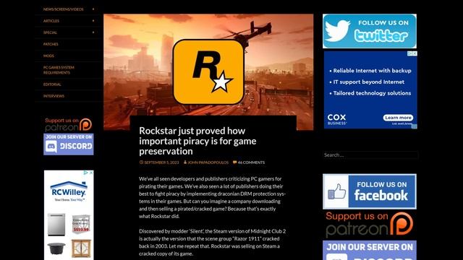Click the text "Tailored technology solutions"
463x260 pixels.
coord(372,93)
